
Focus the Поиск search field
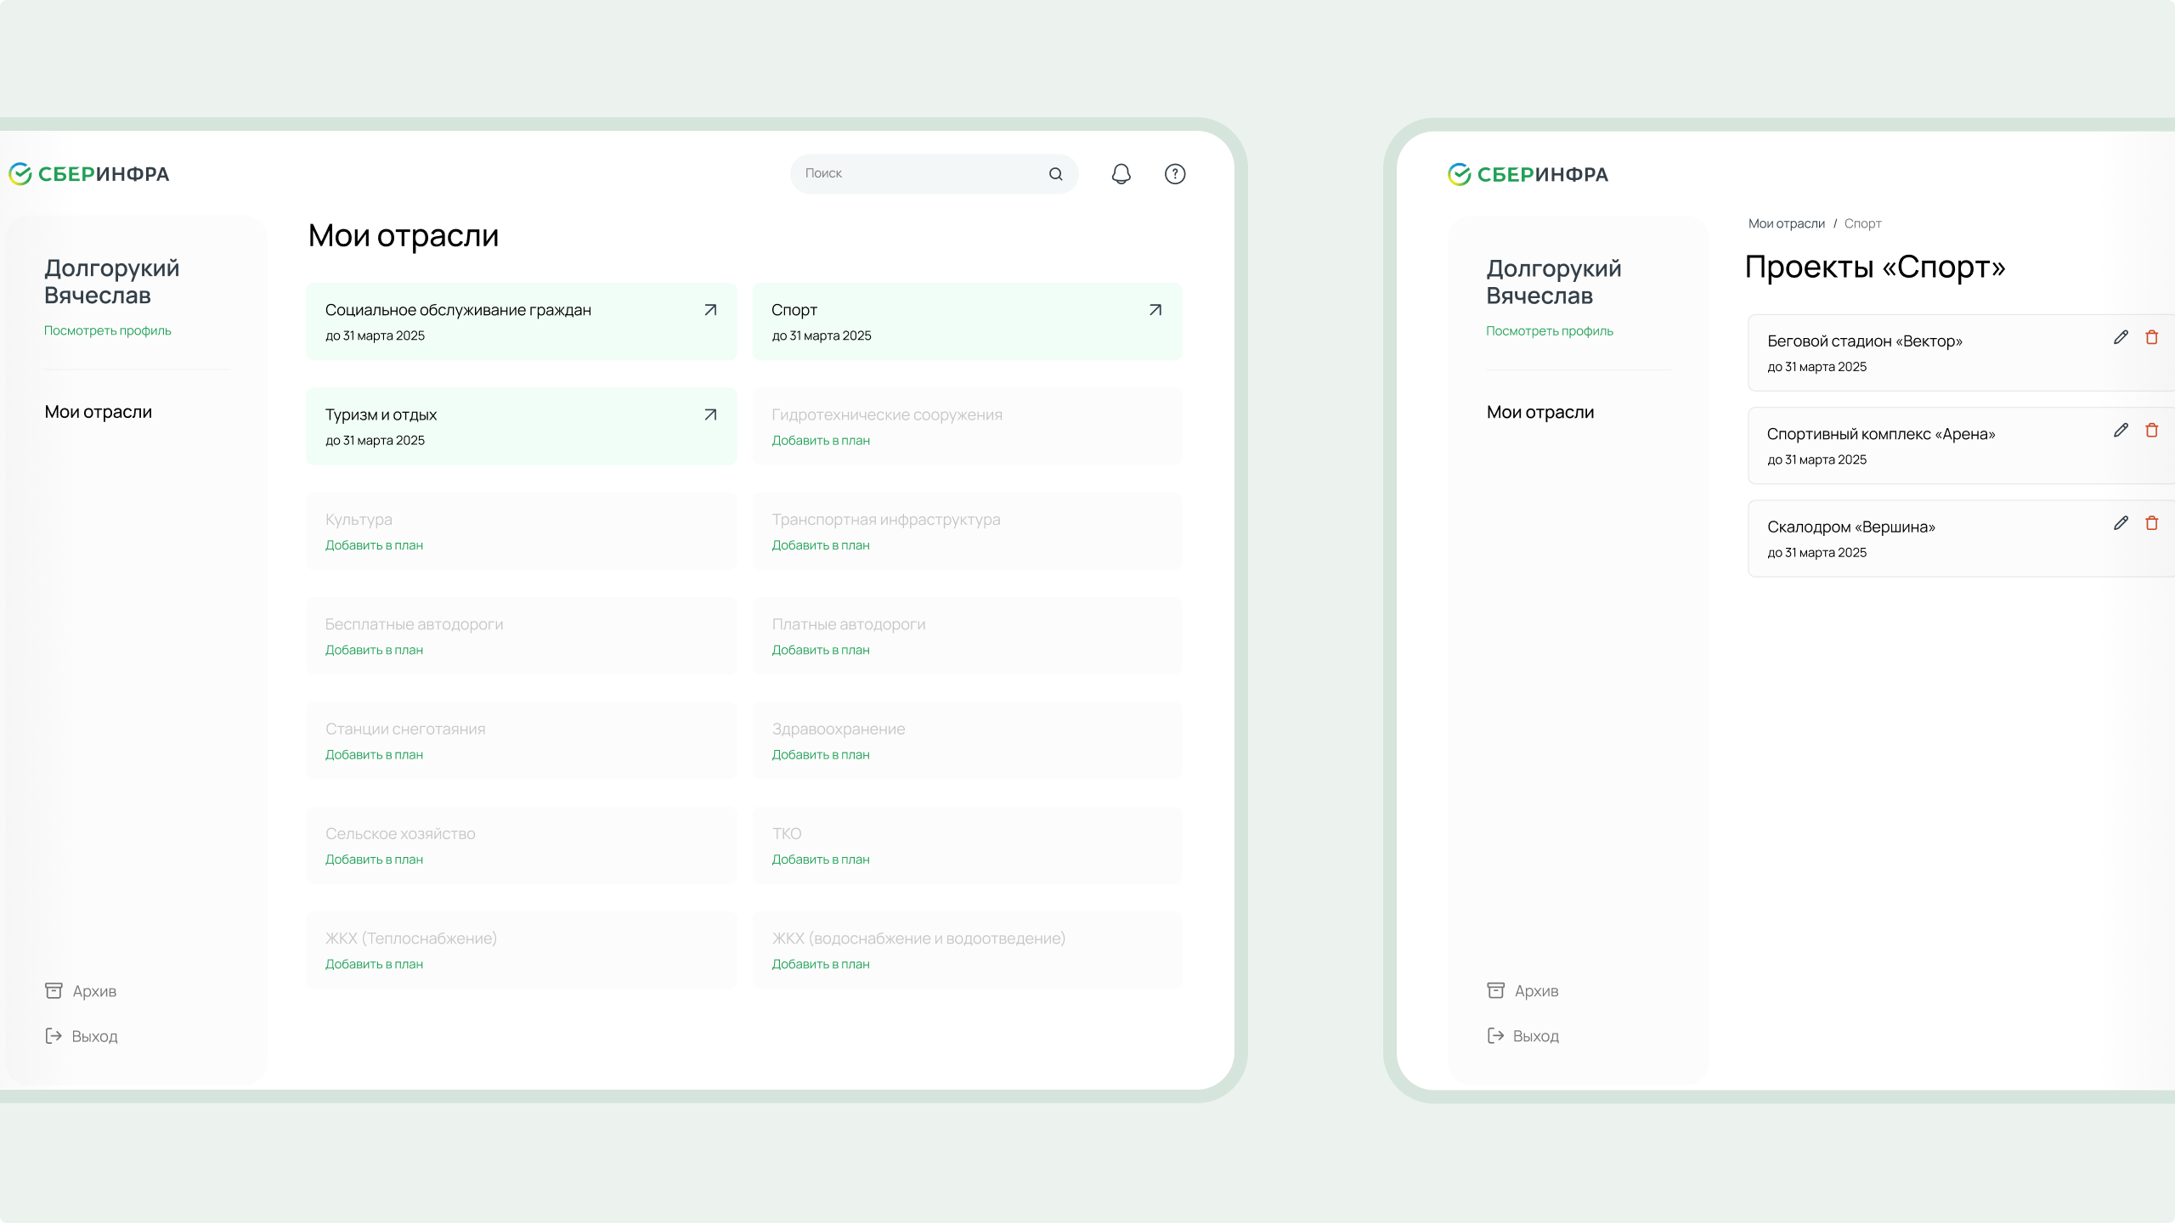click(x=918, y=174)
